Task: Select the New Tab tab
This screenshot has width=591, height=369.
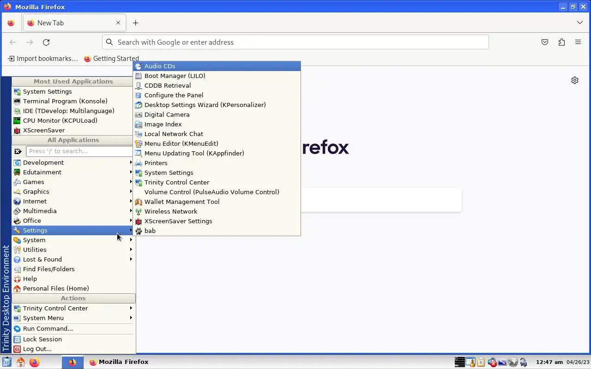Action: pos(74,23)
